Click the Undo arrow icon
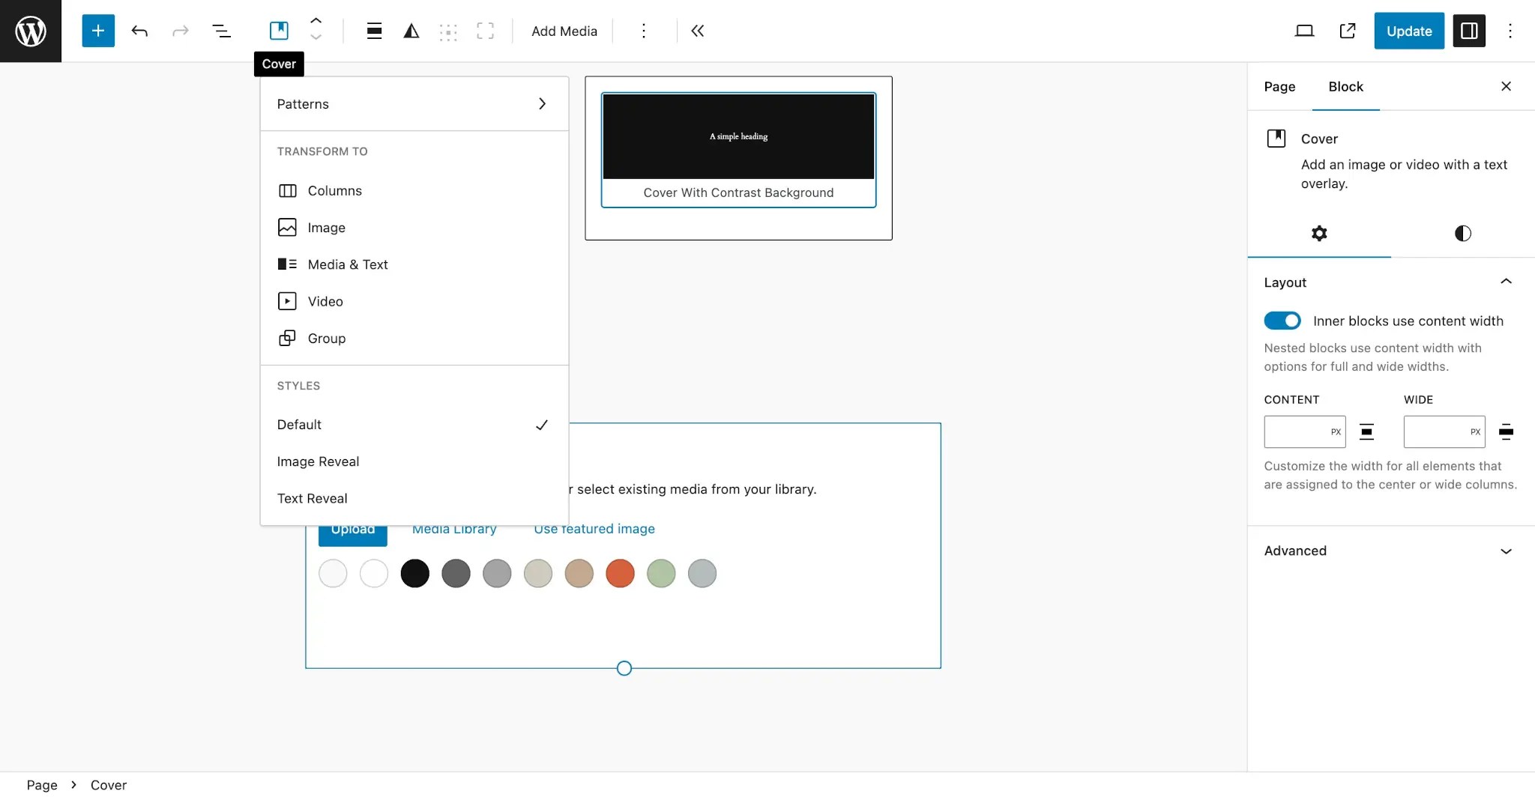 (139, 31)
